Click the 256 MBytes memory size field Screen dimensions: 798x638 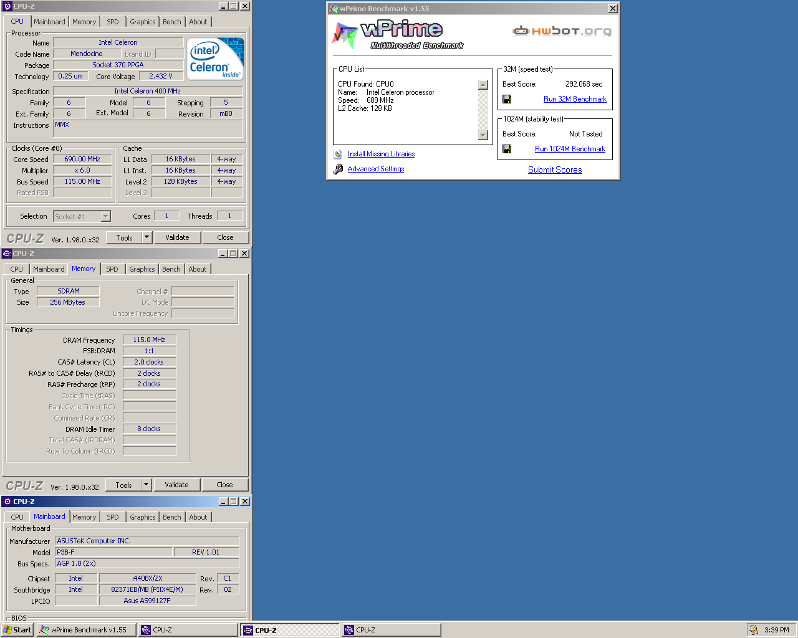(69, 302)
